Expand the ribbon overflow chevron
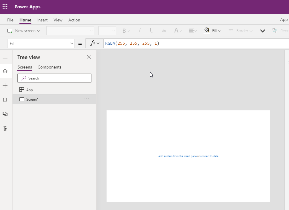The width and height of the screenshot is (289, 210). (263, 31)
